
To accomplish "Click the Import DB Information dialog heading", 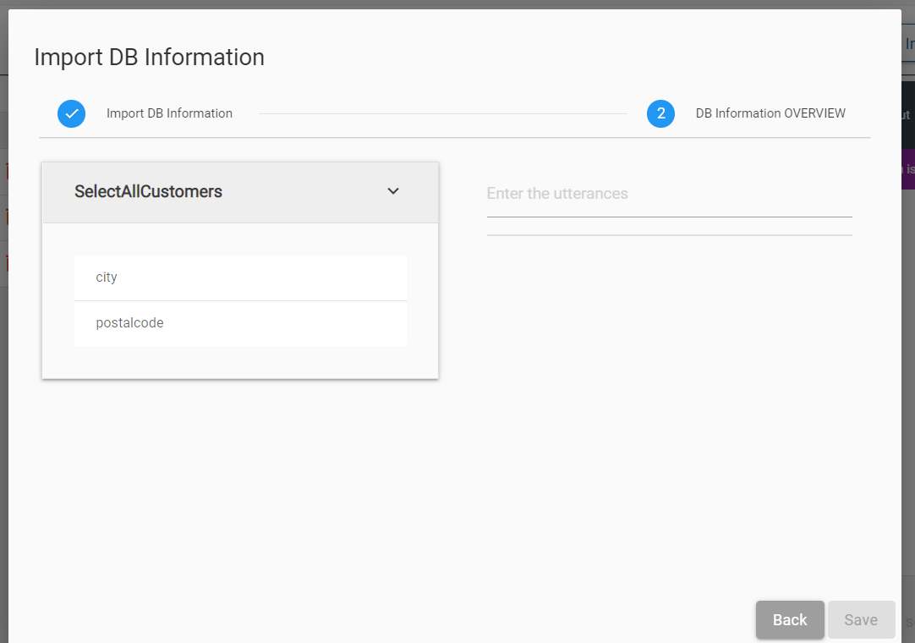I will tap(149, 58).
